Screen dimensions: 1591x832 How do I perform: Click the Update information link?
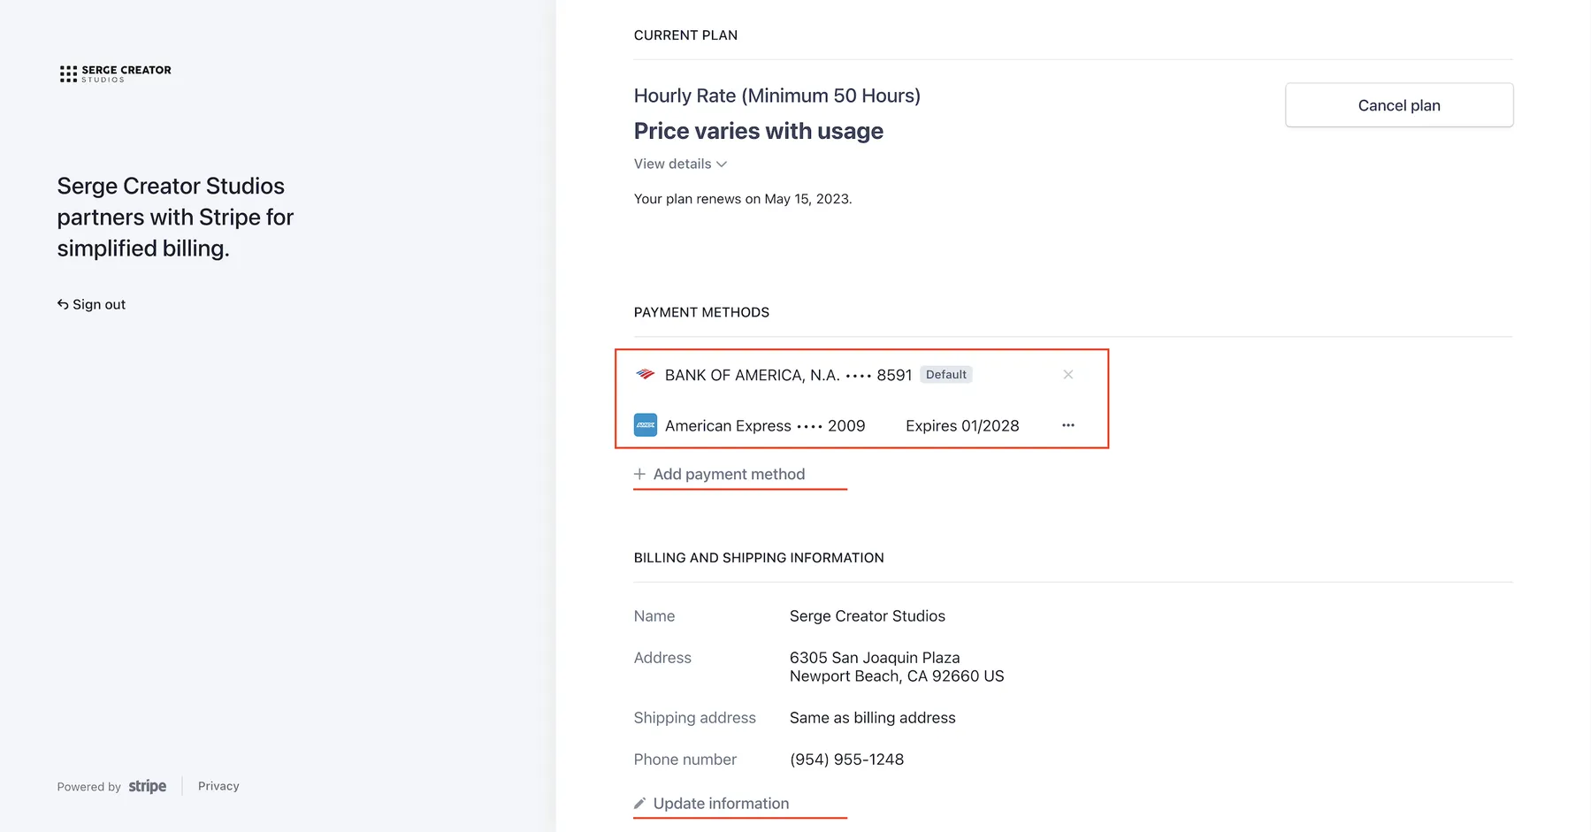click(721, 804)
